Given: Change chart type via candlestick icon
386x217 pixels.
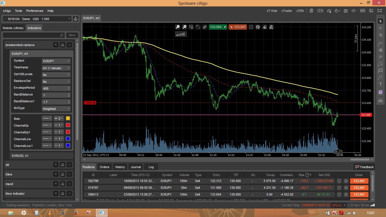Looking at the screenshot, I should click(x=205, y=27).
